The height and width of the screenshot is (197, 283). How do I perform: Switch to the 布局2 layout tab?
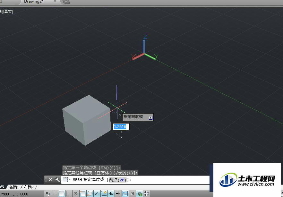(29, 187)
